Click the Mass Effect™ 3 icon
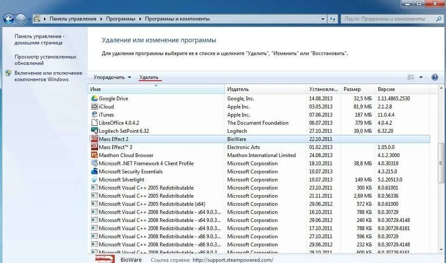The height and width of the screenshot is (263, 446). click(x=95, y=147)
